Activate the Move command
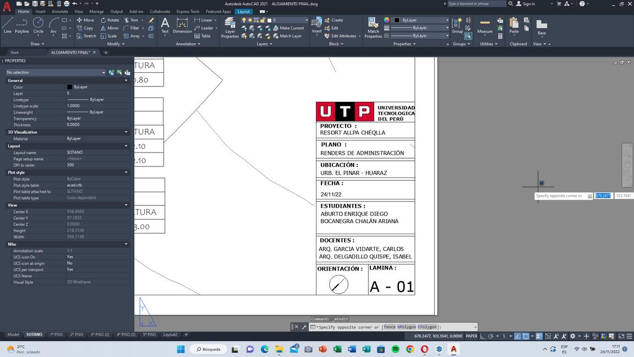634x357 pixels. [x=85, y=20]
